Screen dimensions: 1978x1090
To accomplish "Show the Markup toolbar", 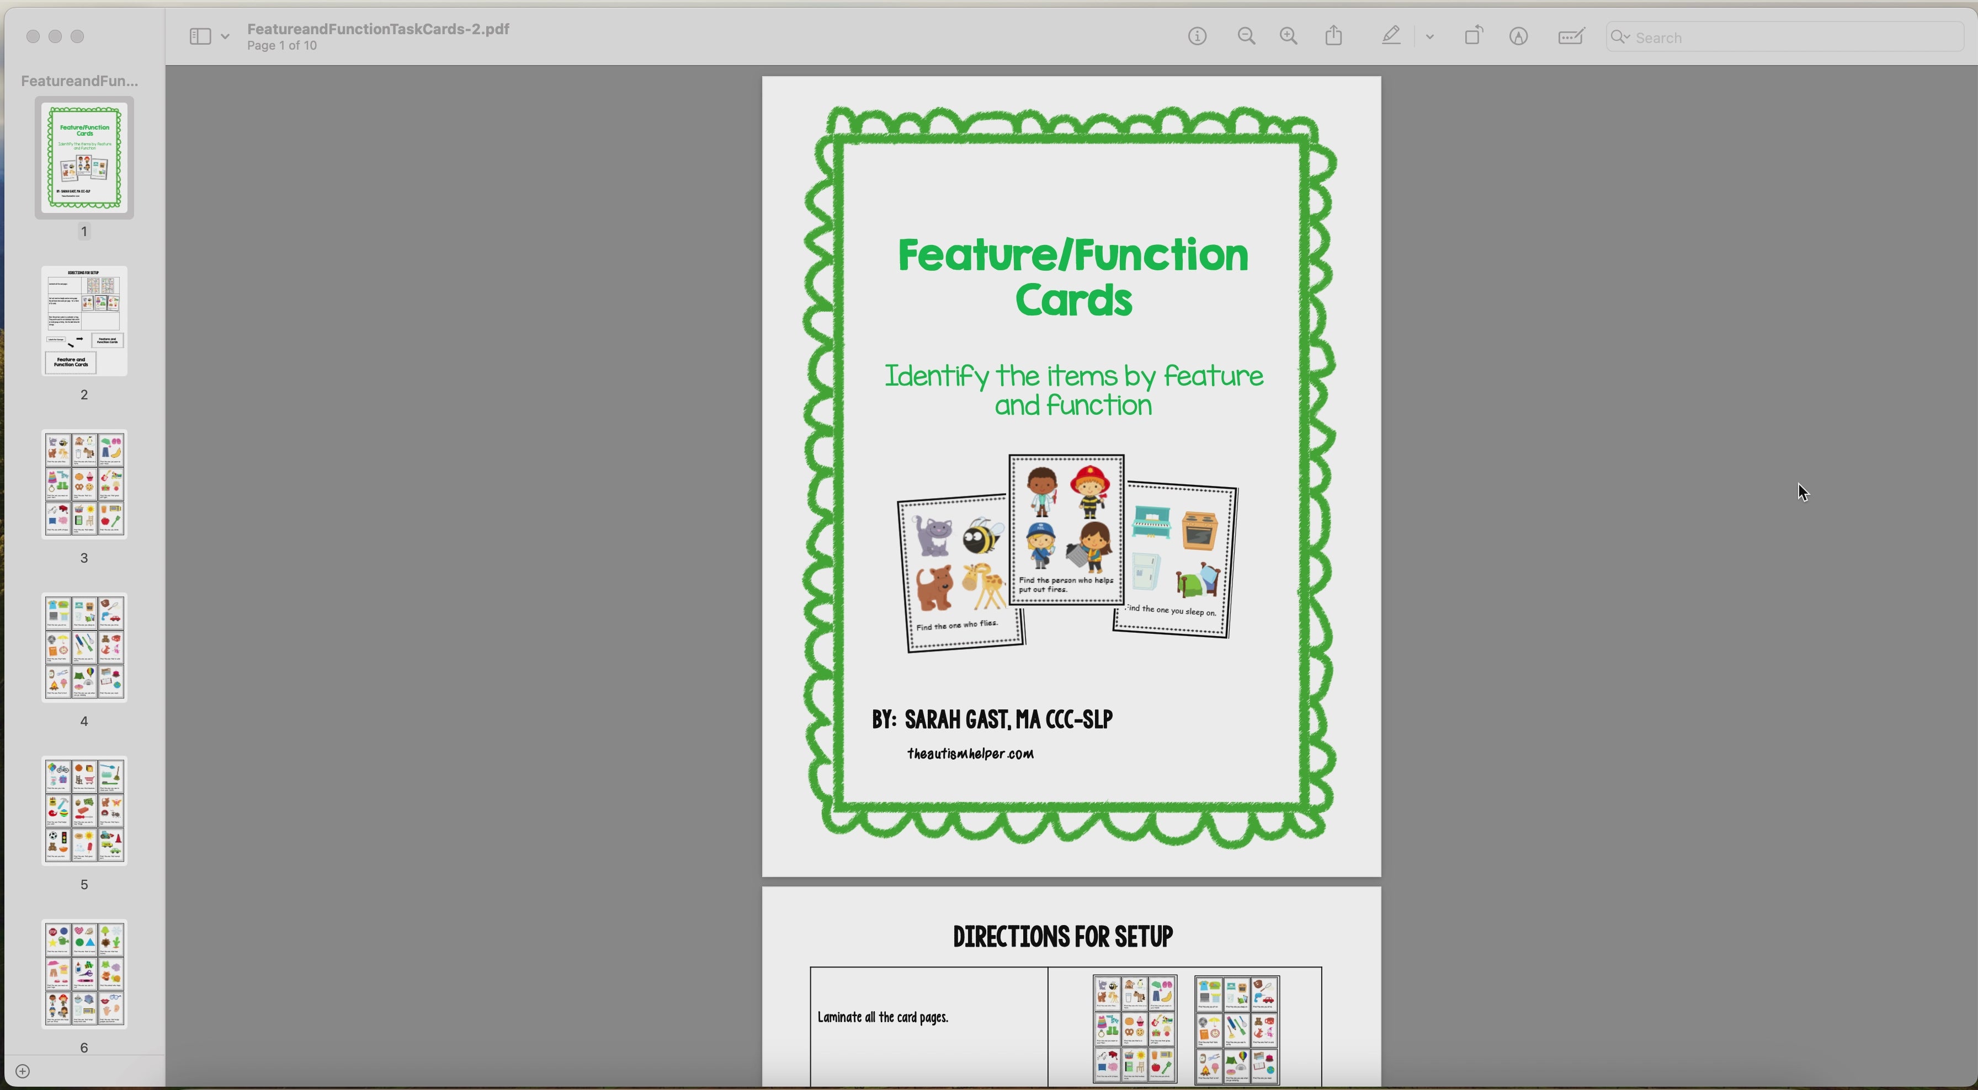I will [x=1519, y=35].
